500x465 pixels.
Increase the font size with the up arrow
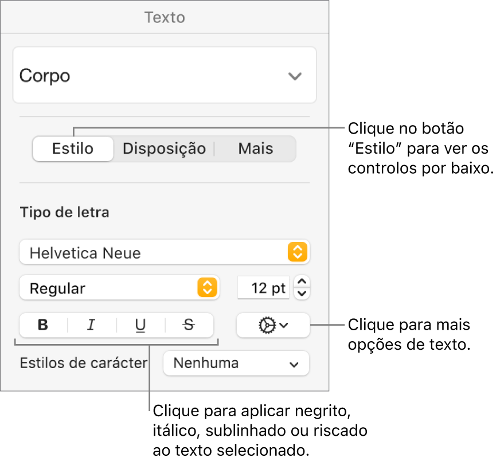(x=302, y=282)
